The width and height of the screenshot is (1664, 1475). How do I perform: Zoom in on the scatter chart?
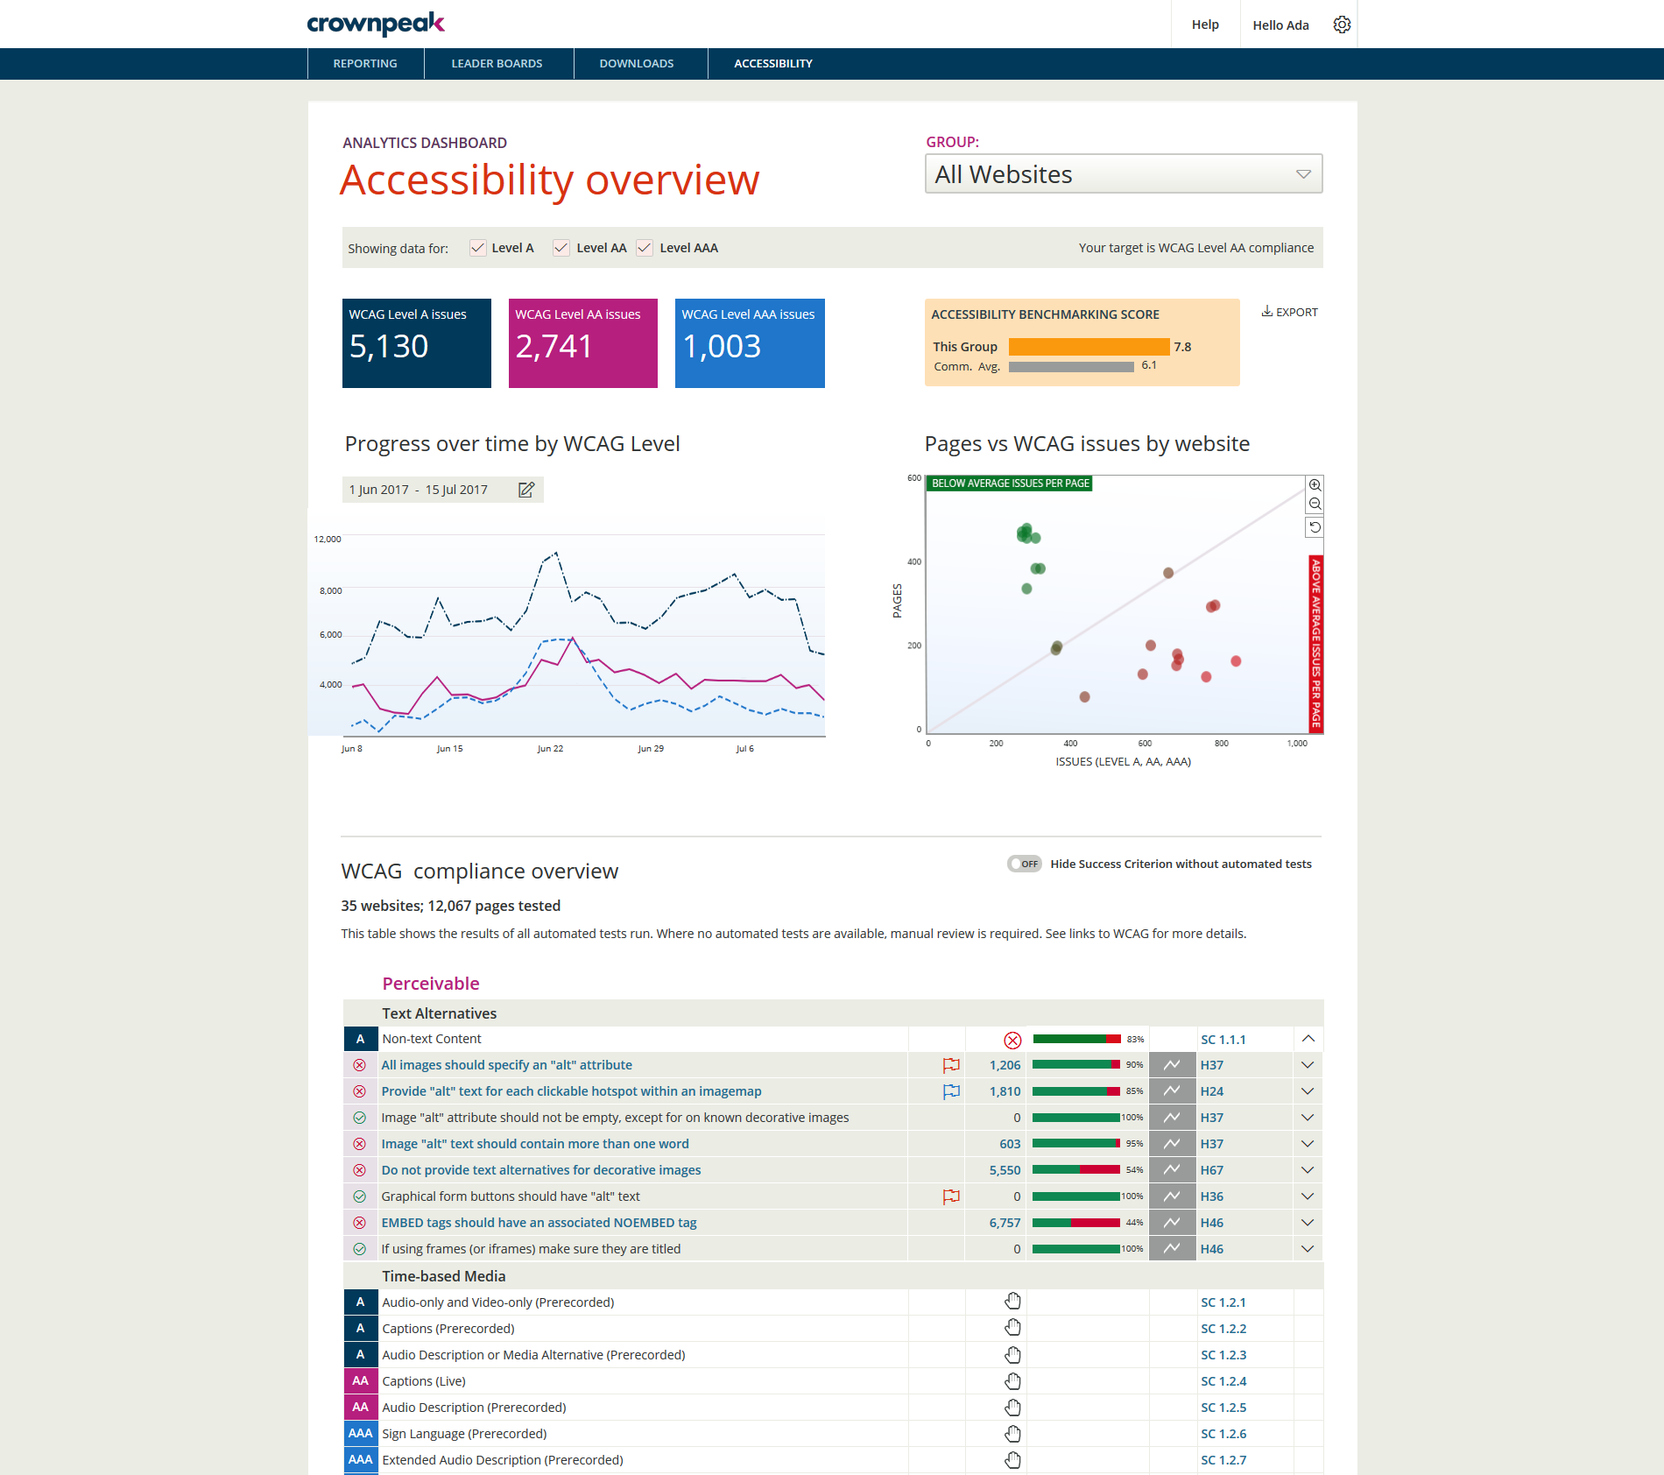tap(1315, 485)
